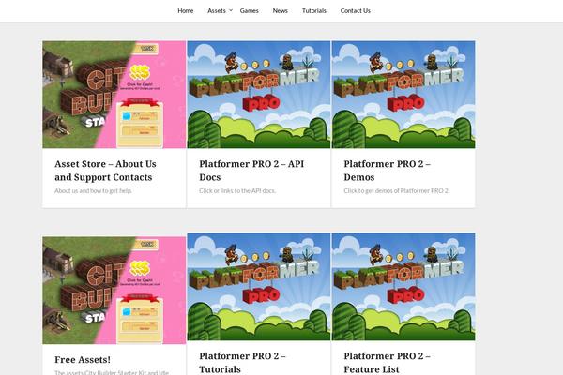Click 'About us and how to get help.' text

[x=93, y=191]
